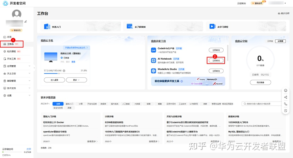Click the 基础会员 badge in top bar
293x158 pixels.
pyautogui.click(x=258, y=3)
